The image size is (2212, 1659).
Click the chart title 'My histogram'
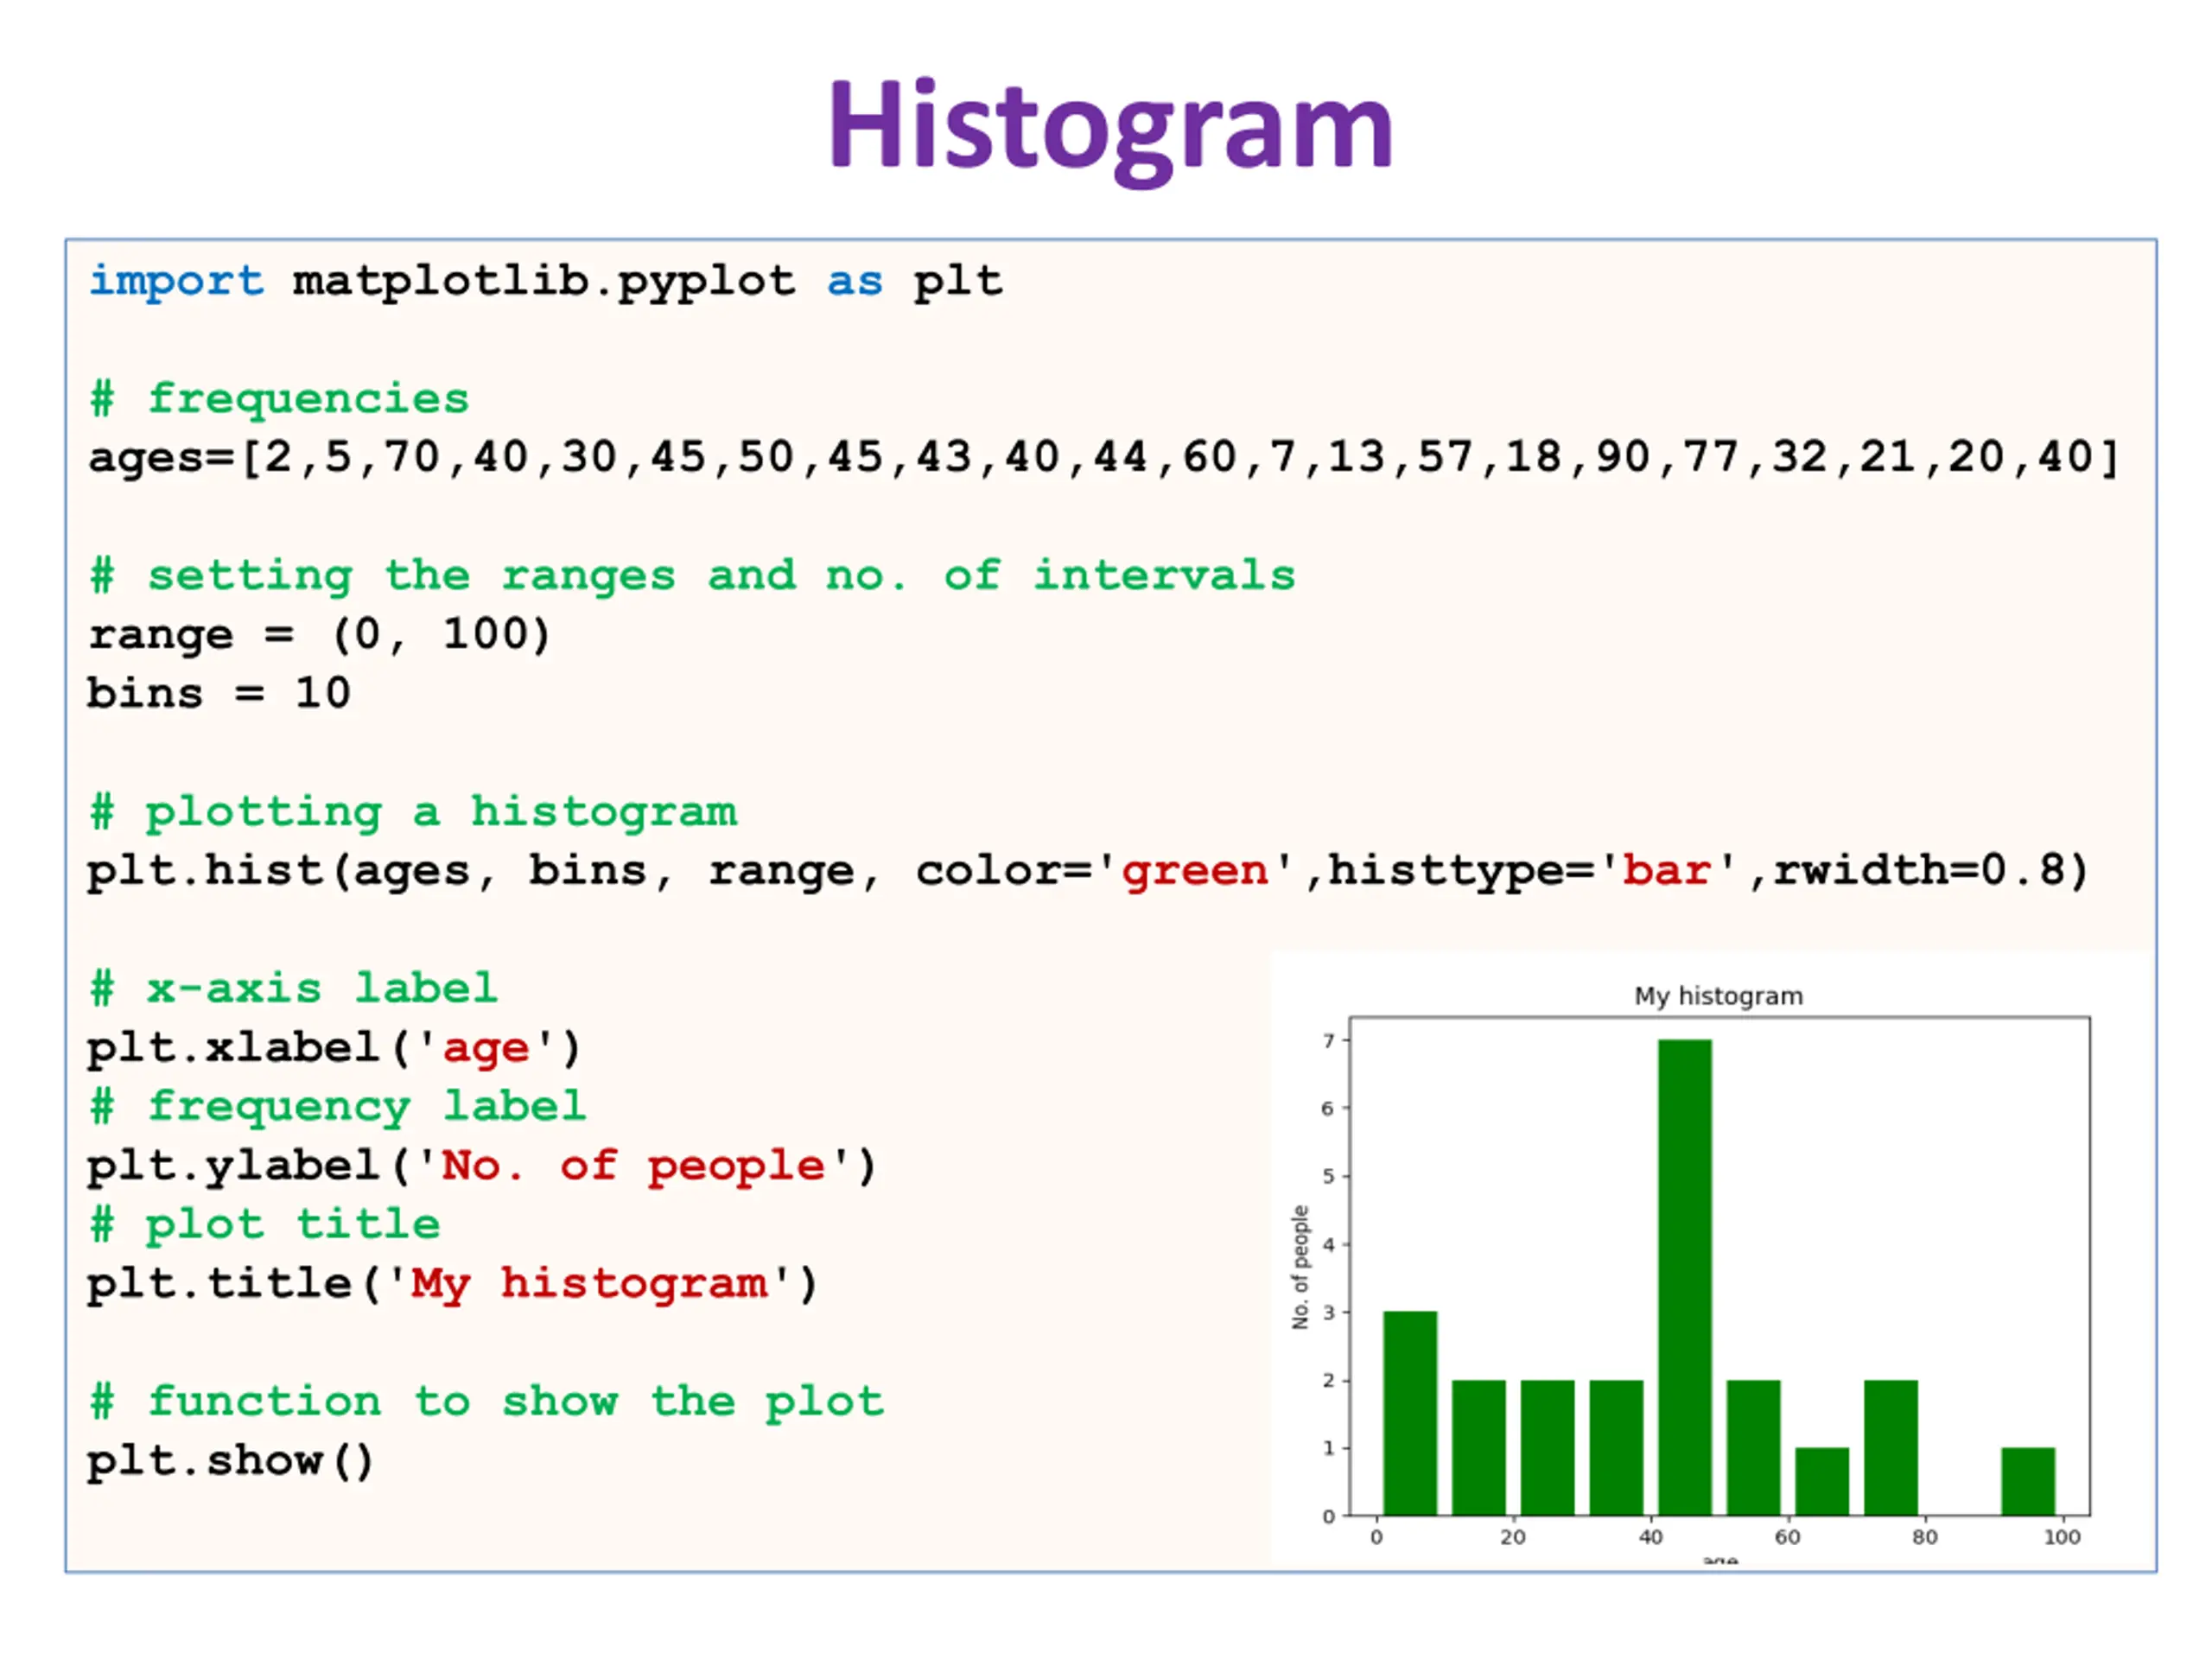1718,996
